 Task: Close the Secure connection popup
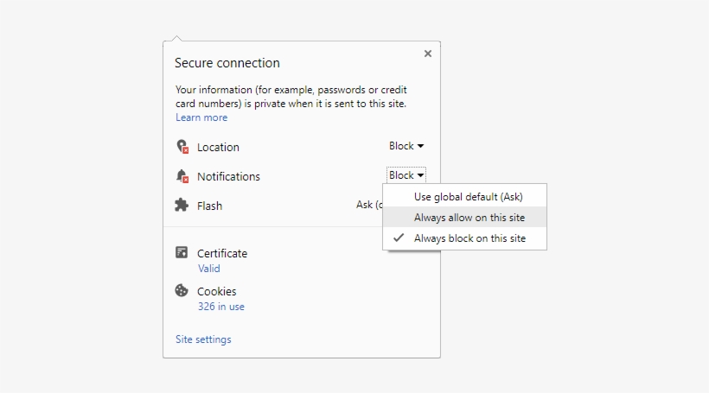(427, 54)
